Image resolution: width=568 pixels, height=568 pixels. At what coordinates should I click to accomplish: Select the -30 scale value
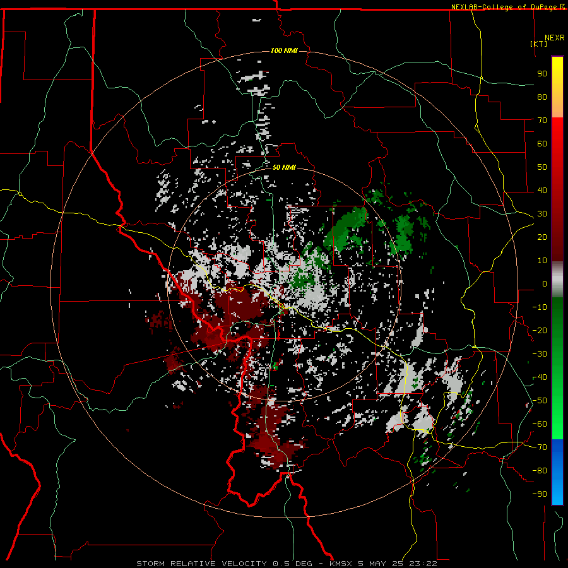[540, 354]
